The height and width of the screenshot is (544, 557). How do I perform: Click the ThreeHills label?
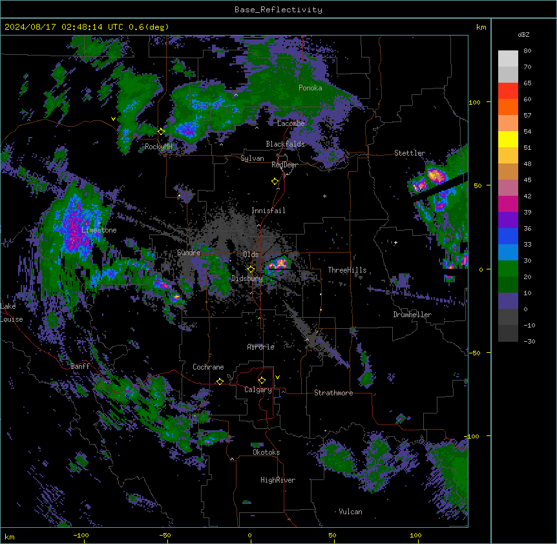(x=347, y=270)
